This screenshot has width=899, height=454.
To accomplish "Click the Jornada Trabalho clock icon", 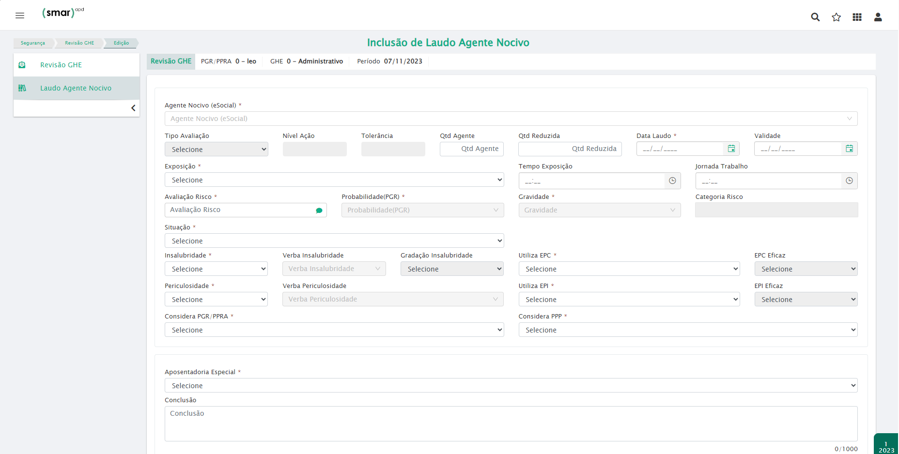I will [849, 181].
